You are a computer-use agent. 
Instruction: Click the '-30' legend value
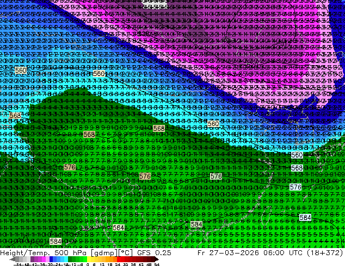point(49,264)
